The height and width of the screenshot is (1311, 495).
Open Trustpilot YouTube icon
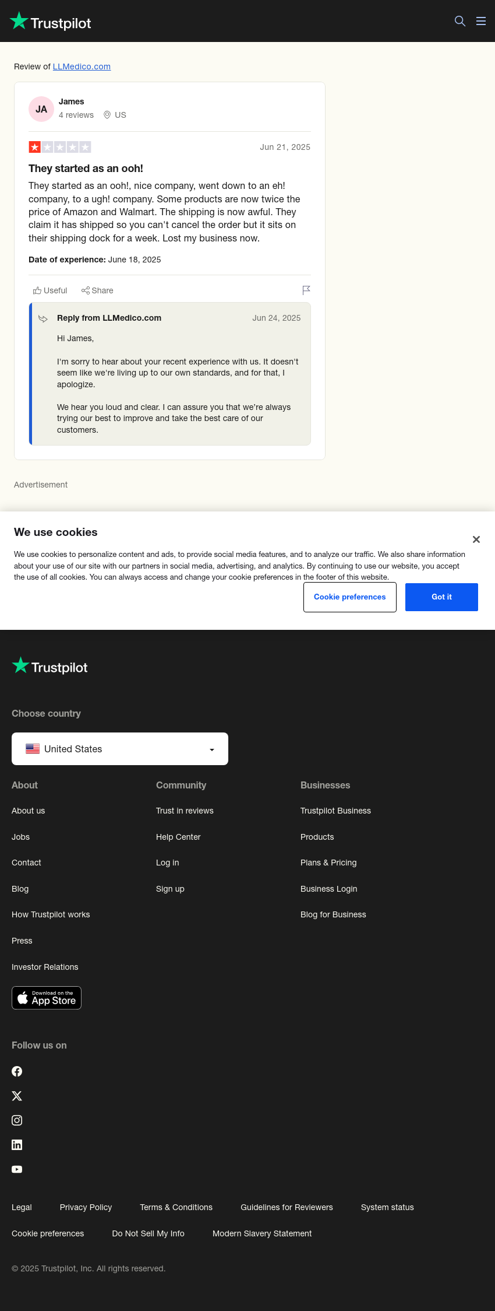17,1169
